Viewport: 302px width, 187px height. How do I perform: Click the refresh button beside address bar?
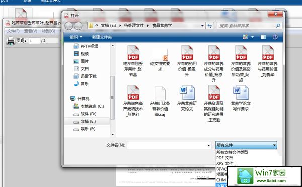[210, 26]
